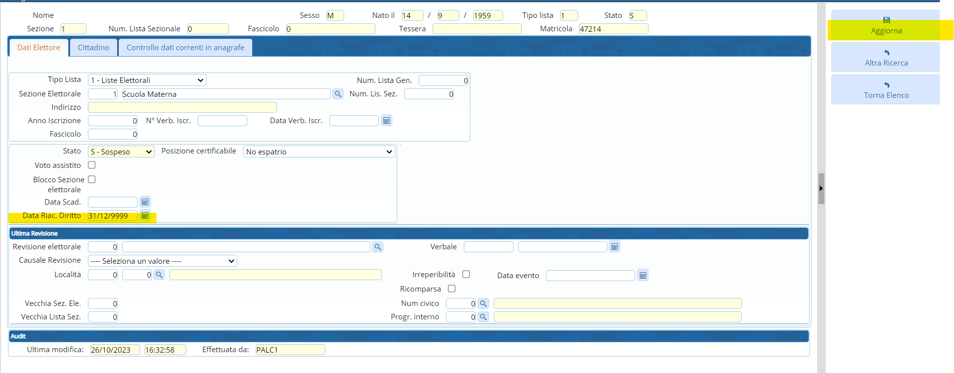The width and height of the screenshot is (954, 373).
Task: Click the Località search magnifier
Action: (159, 275)
